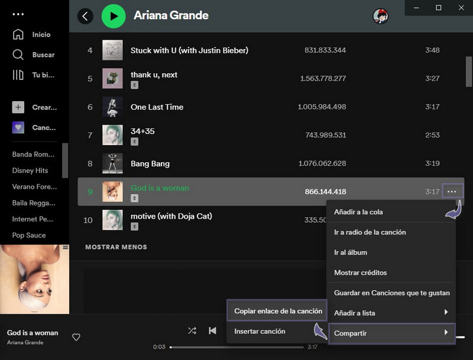This screenshot has height=360, width=473.
Task: Select Bang Bang song title
Action: click(x=150, y=163)
